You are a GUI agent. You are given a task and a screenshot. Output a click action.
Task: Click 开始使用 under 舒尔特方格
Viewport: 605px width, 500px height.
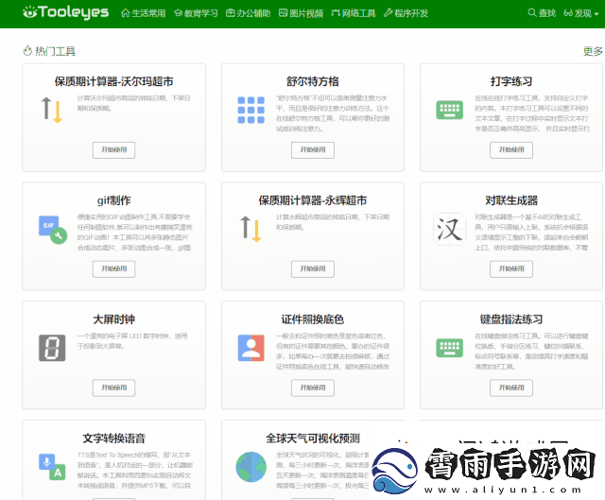coord(313,150)
